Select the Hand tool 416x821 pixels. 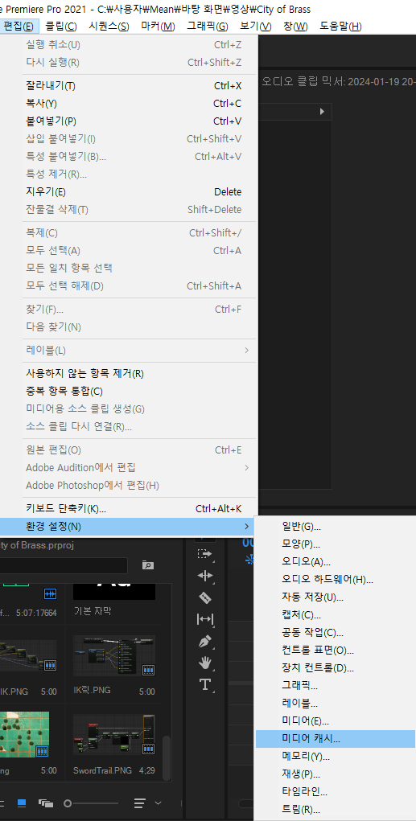tap(204, 663)
